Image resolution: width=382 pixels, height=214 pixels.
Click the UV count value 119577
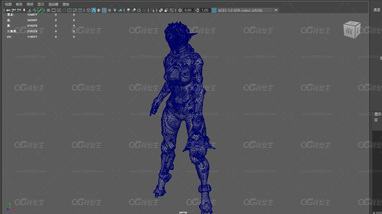pos(32,37)
